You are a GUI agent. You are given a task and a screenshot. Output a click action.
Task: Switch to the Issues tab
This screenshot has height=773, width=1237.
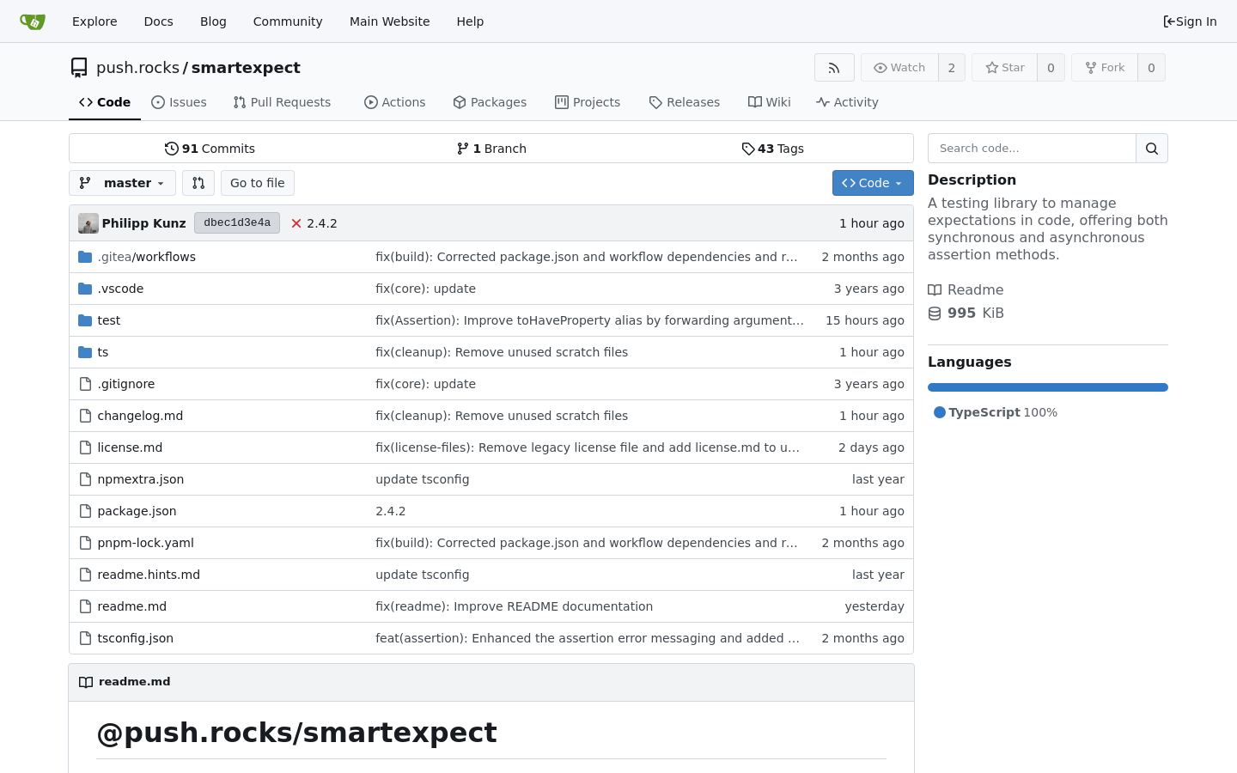click(179, 102)
